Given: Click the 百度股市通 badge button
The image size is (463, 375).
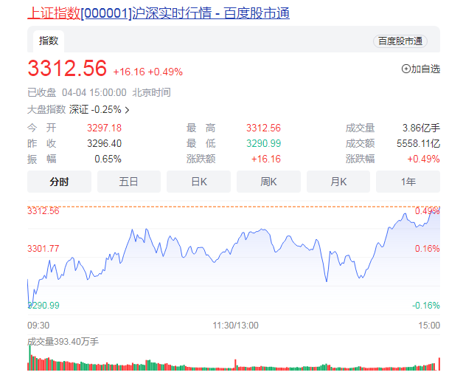Looking at the screenshot, I should 400,41.
